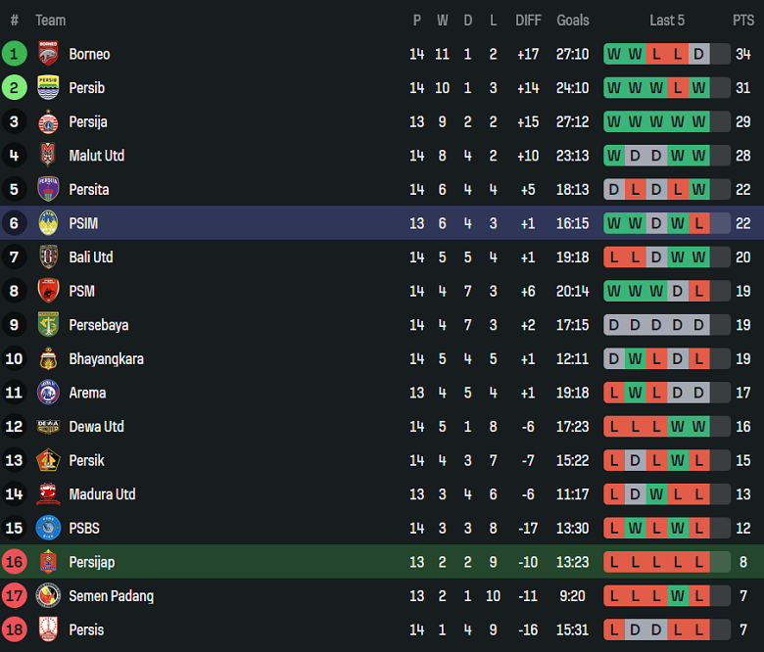
Task: Click the Last 5 column header
Action: pyautogui.click(x=667, y=21)
